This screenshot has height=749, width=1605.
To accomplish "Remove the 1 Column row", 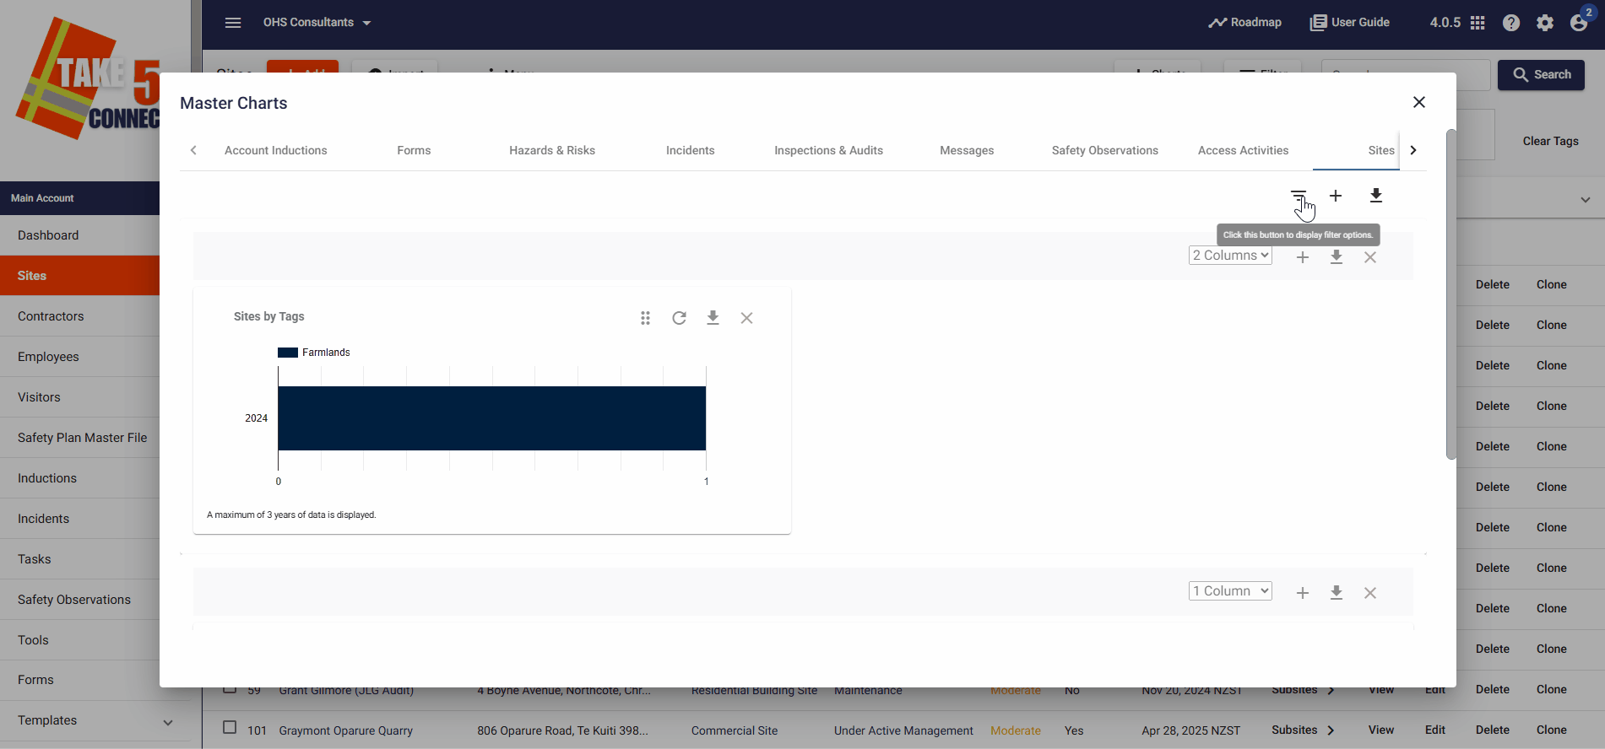I will click(1370, 593).
